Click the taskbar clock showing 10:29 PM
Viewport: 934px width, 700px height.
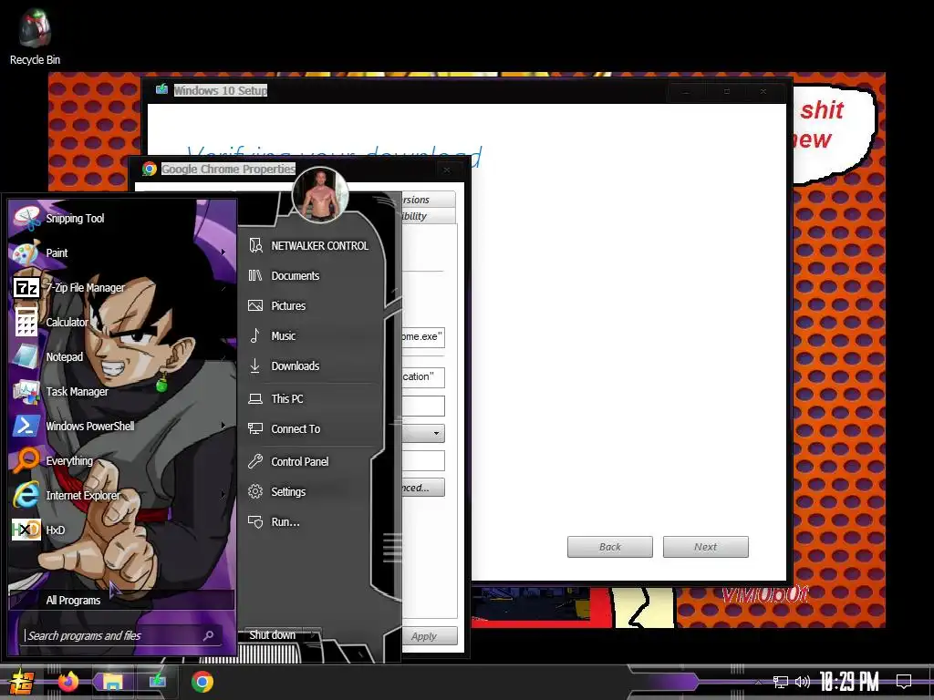click(x=849, y=682)
